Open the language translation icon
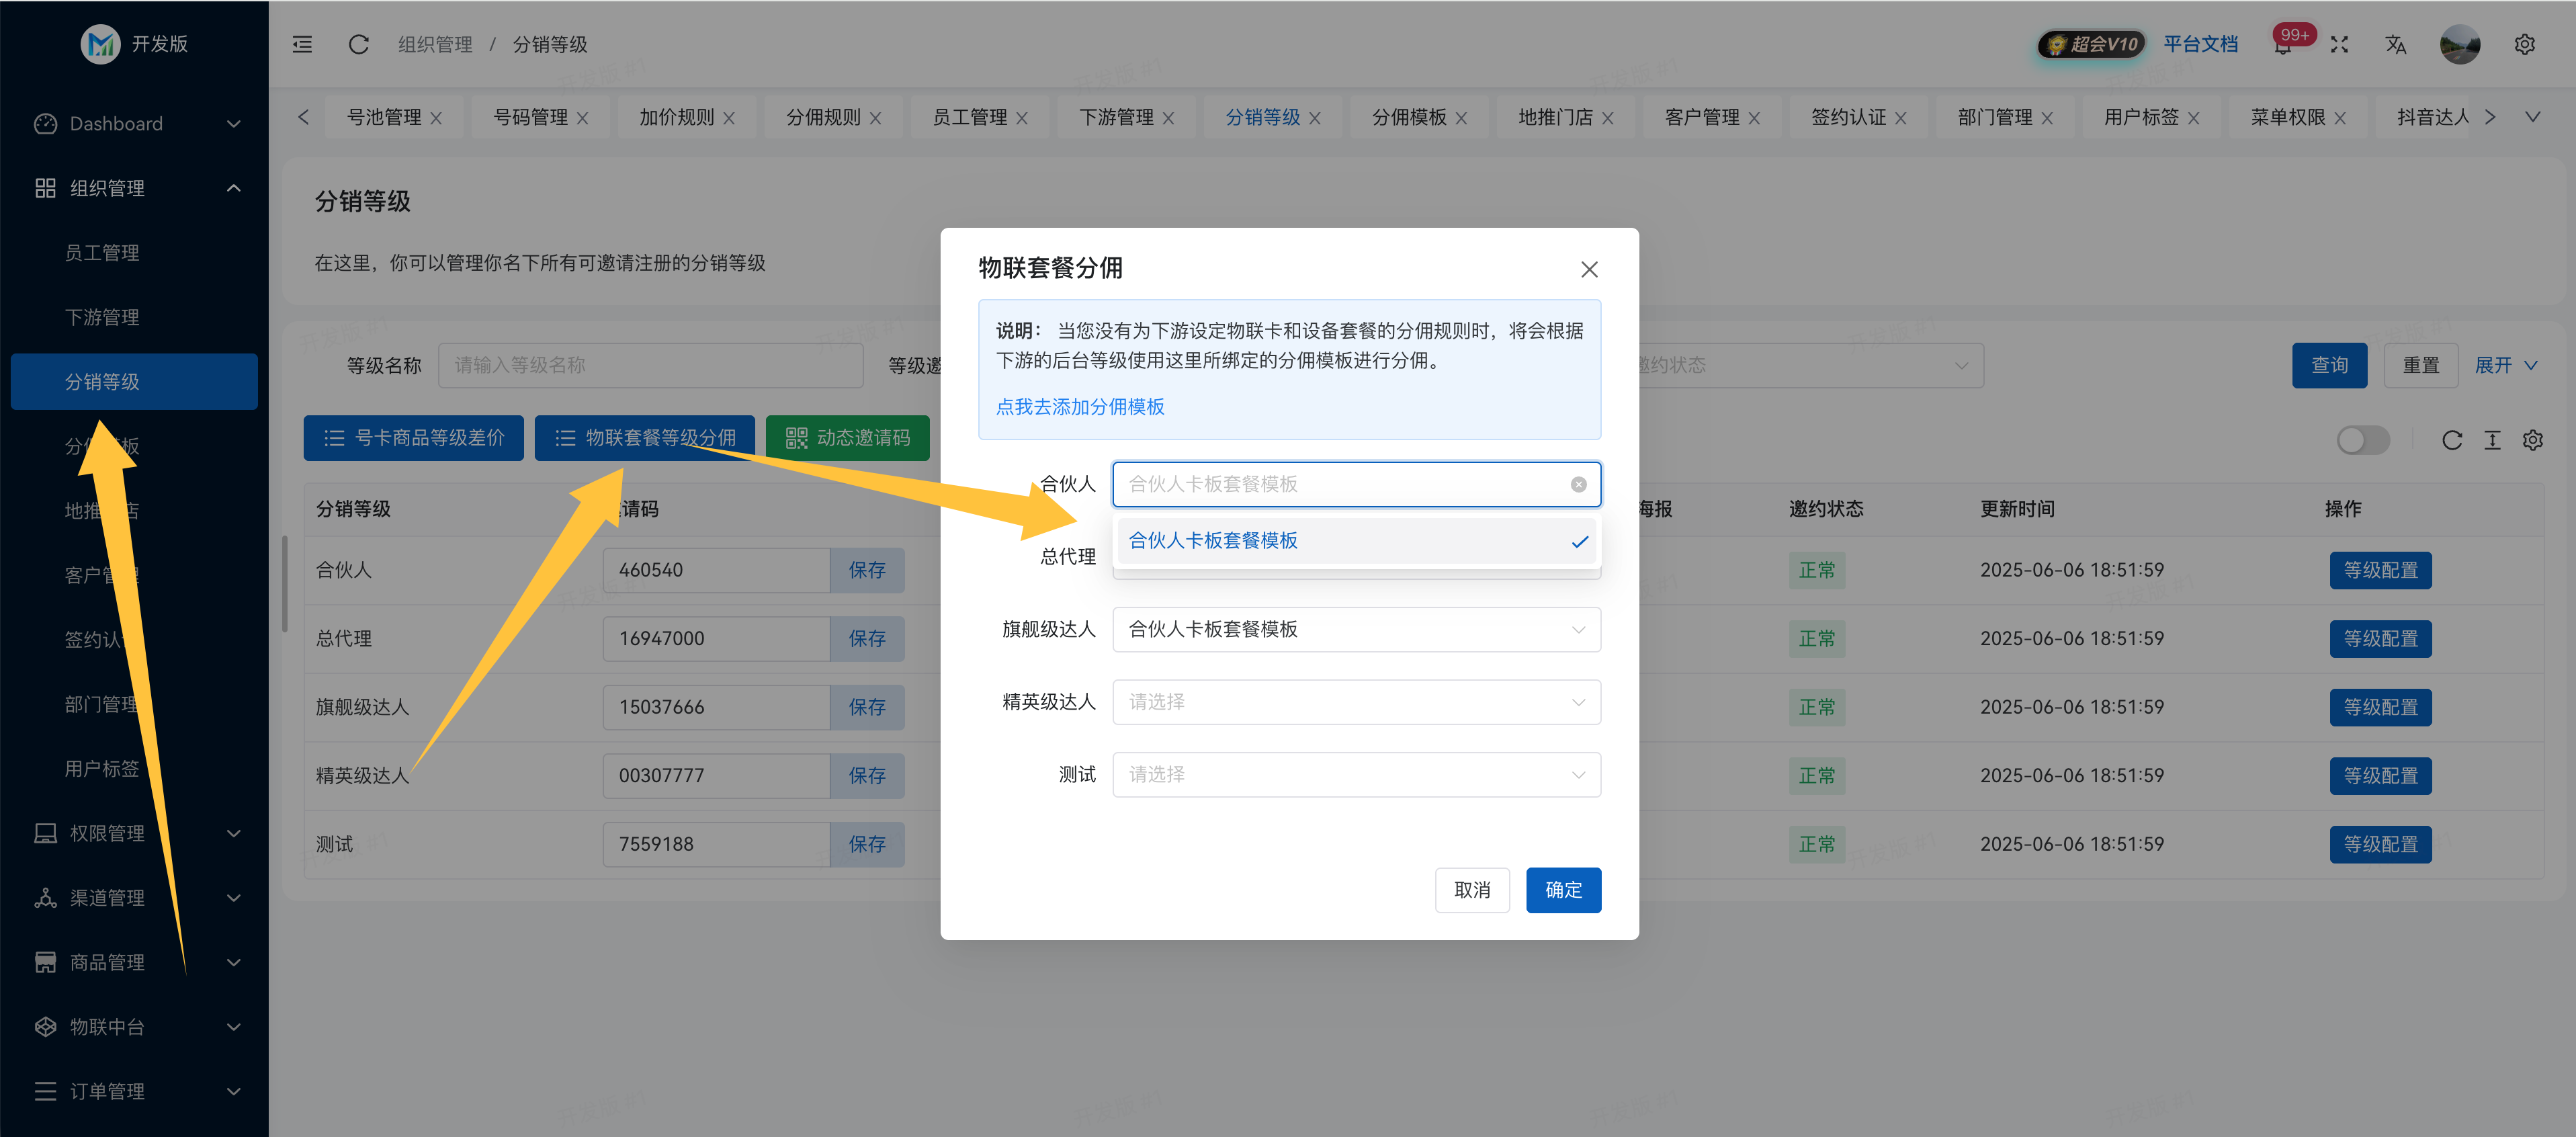The image size is (2576, 1137). [x=2395, y=44]
